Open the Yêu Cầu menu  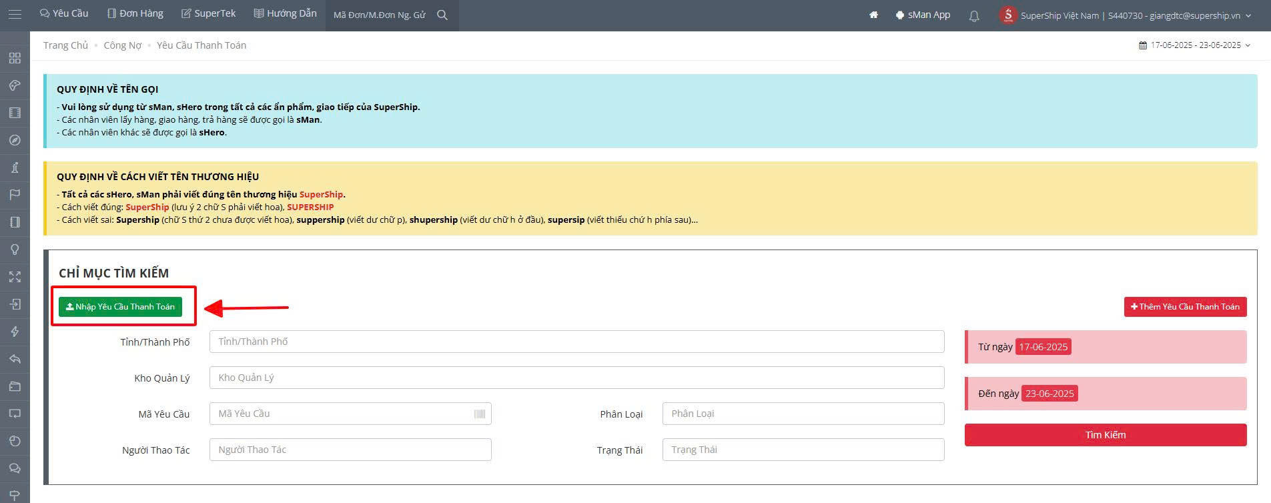tap(64, 13)
